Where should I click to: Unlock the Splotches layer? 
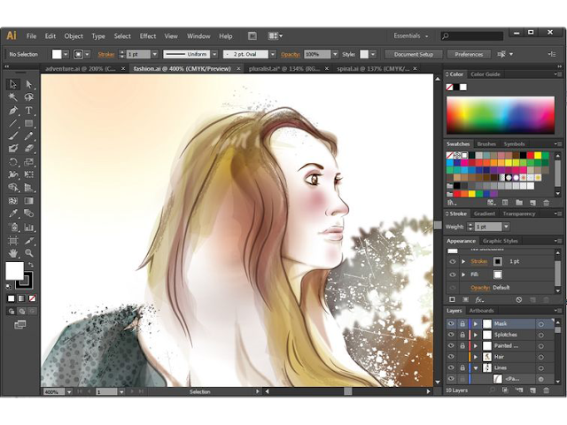(462, 335)
